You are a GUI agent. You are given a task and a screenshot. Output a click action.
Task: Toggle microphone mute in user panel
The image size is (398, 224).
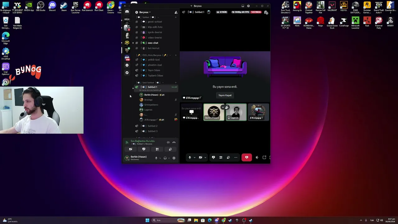pos(156,158)
